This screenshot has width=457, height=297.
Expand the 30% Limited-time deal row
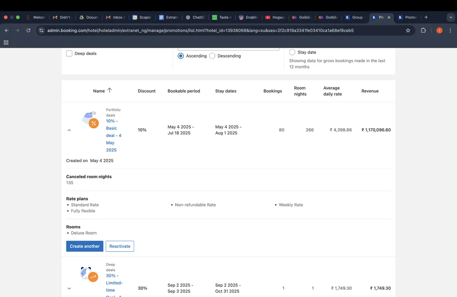[x=69, y=288]
